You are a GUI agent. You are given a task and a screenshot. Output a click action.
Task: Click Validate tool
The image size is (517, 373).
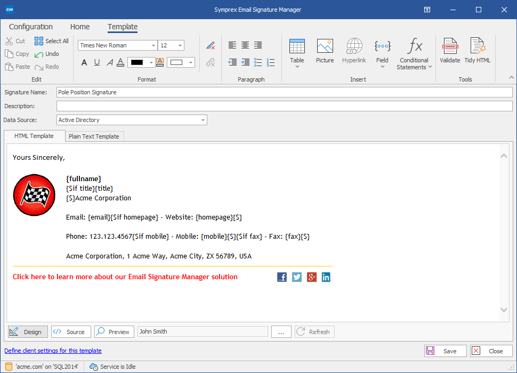tap(450, 51)
